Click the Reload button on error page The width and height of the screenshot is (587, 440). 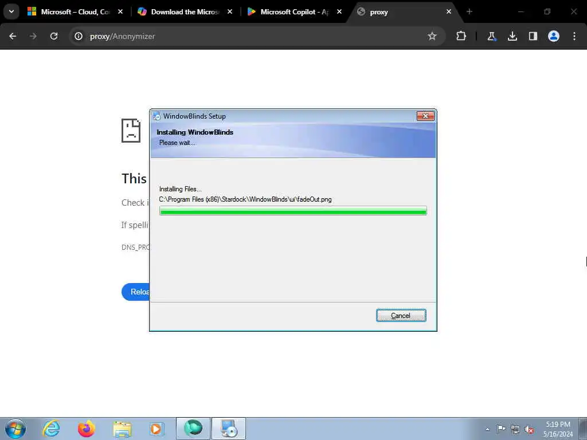135,292
